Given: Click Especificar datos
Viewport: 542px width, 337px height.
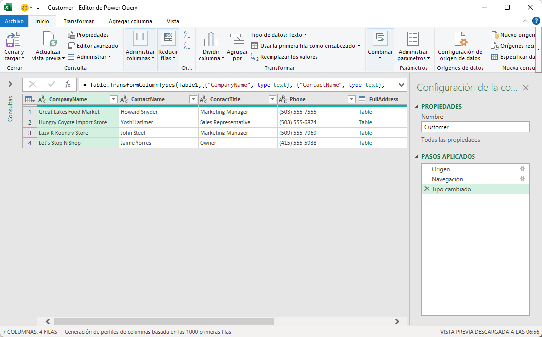Looking at the screenshot, I should point(513,57).
